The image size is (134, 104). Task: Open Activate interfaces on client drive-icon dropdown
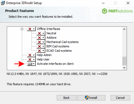31,64
